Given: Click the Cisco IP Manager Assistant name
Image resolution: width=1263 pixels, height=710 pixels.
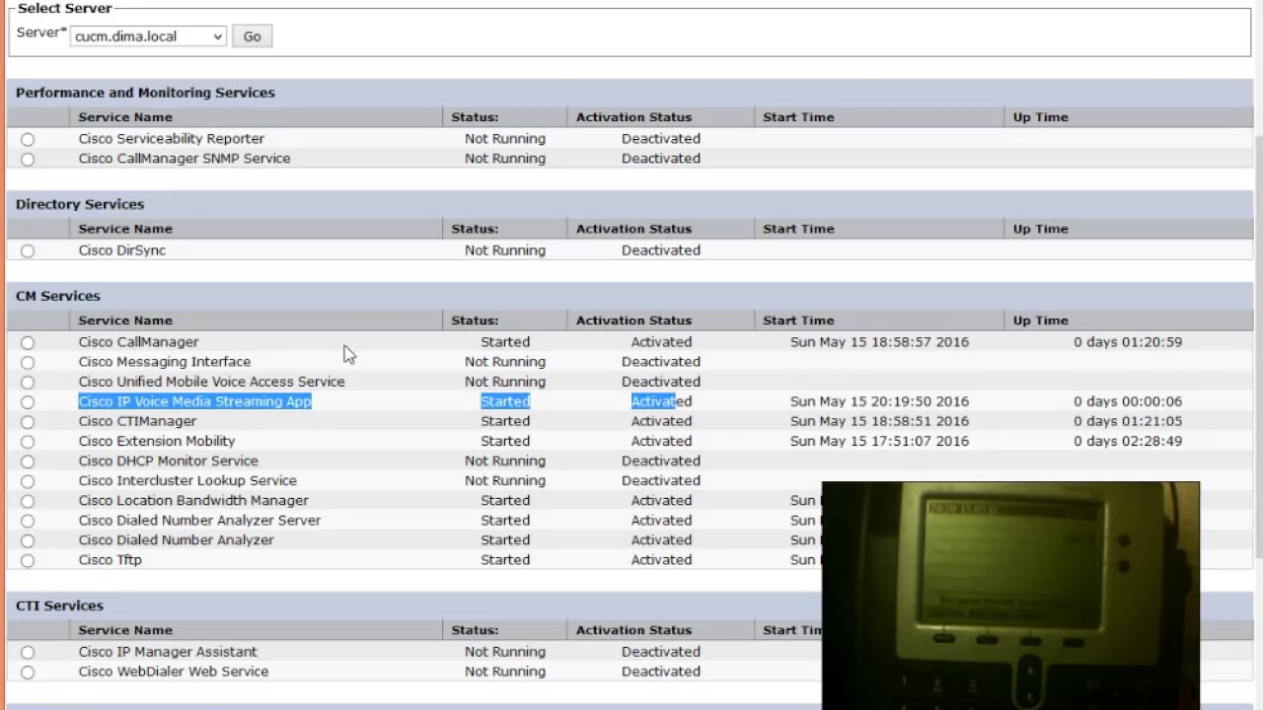Looking at the screenshot, I should 168,652.
